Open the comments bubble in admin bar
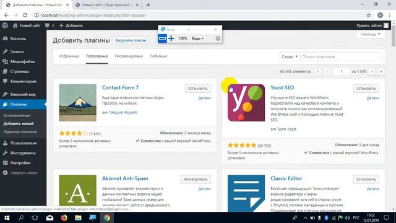Viewport: 396px width, 223px height. click(x=49, y=25)
